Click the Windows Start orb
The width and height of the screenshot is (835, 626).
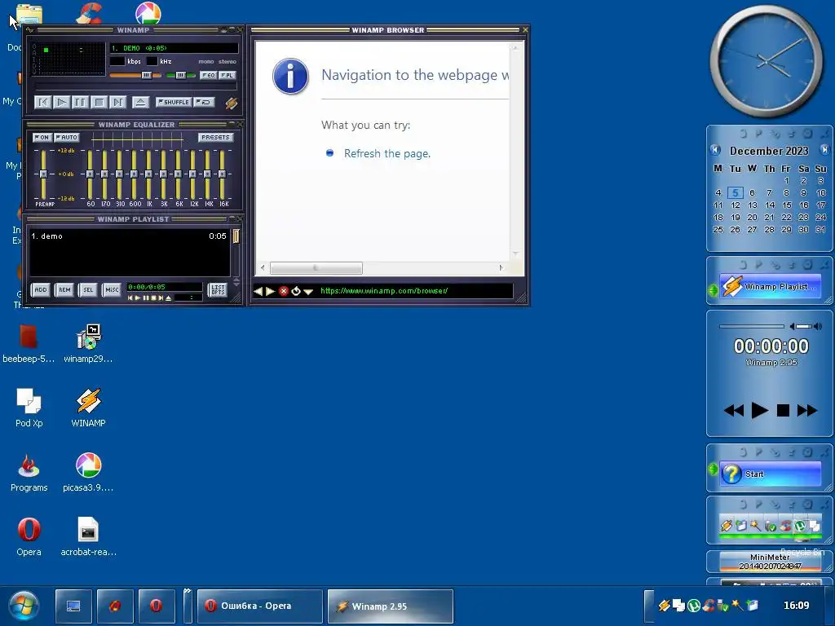(x=24, y=606)
